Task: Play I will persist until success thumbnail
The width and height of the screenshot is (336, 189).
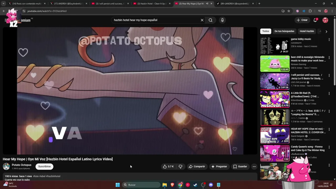Action: click(x=275, y=81)
